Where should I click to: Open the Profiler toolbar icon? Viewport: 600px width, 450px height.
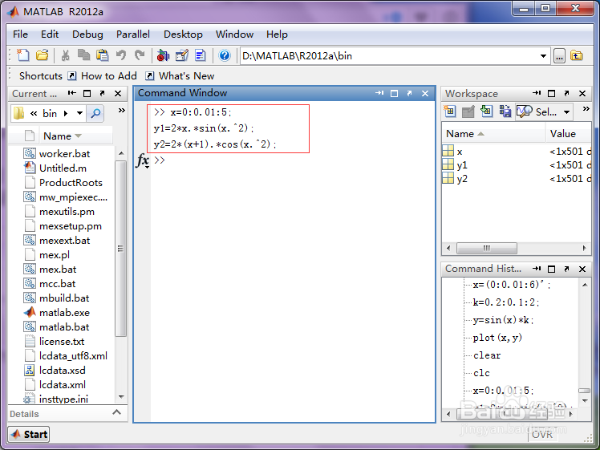[x=200, y=56]
